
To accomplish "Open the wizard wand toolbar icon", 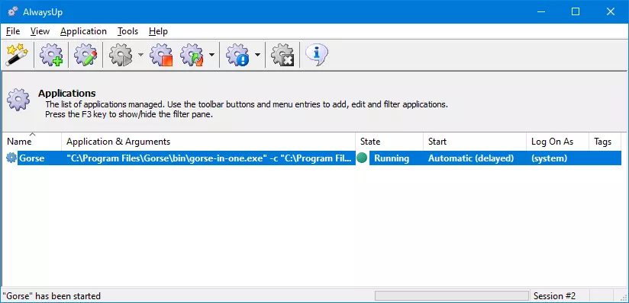I will [17, 55].
